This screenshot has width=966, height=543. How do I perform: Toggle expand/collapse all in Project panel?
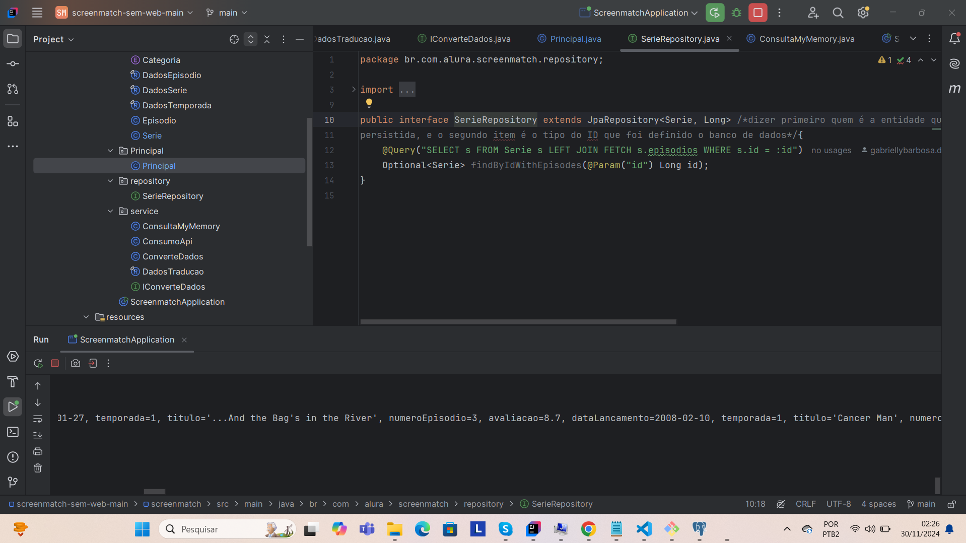(251, 39)
